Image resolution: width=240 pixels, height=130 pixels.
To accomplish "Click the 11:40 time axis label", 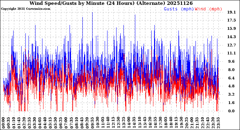I will (x=108, y=123).
